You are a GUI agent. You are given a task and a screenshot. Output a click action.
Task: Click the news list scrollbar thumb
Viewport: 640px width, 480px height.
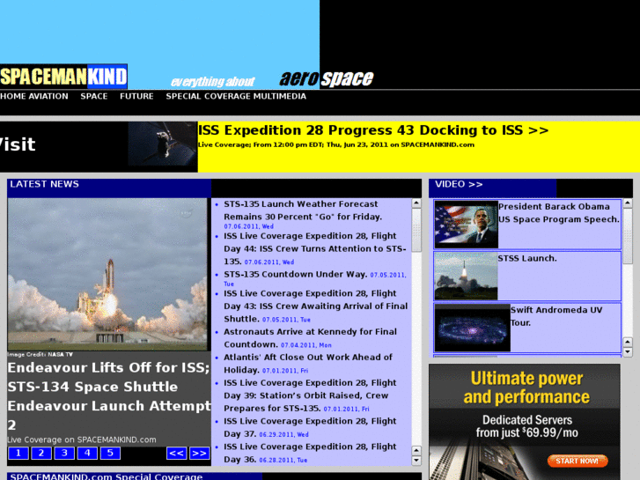coord(416,230)
